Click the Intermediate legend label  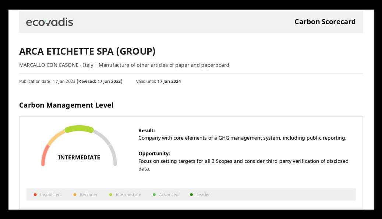pos(128,195)
